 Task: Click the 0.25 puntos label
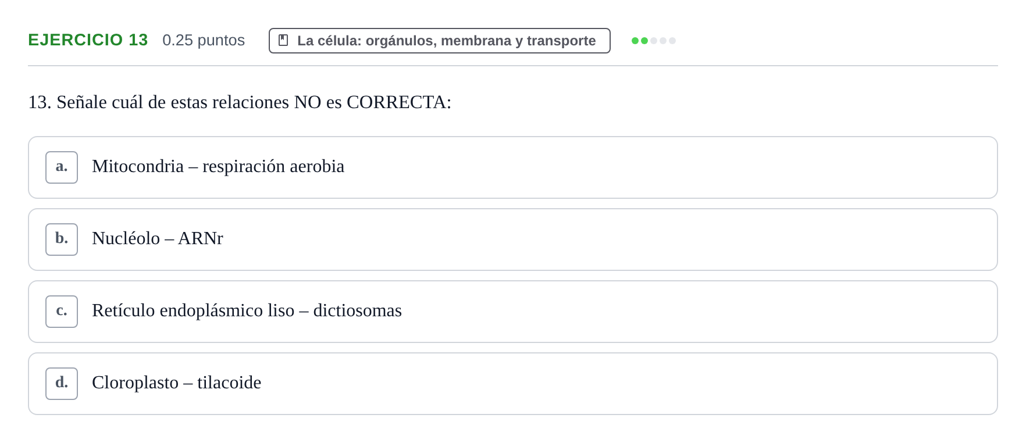[x=204, y=40]
